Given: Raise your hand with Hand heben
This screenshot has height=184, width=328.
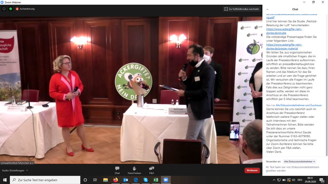Looking at the screenshot, I should point(134,170).
